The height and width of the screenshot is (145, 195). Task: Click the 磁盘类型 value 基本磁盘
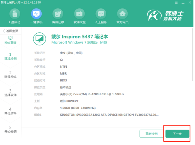(66, 87)
